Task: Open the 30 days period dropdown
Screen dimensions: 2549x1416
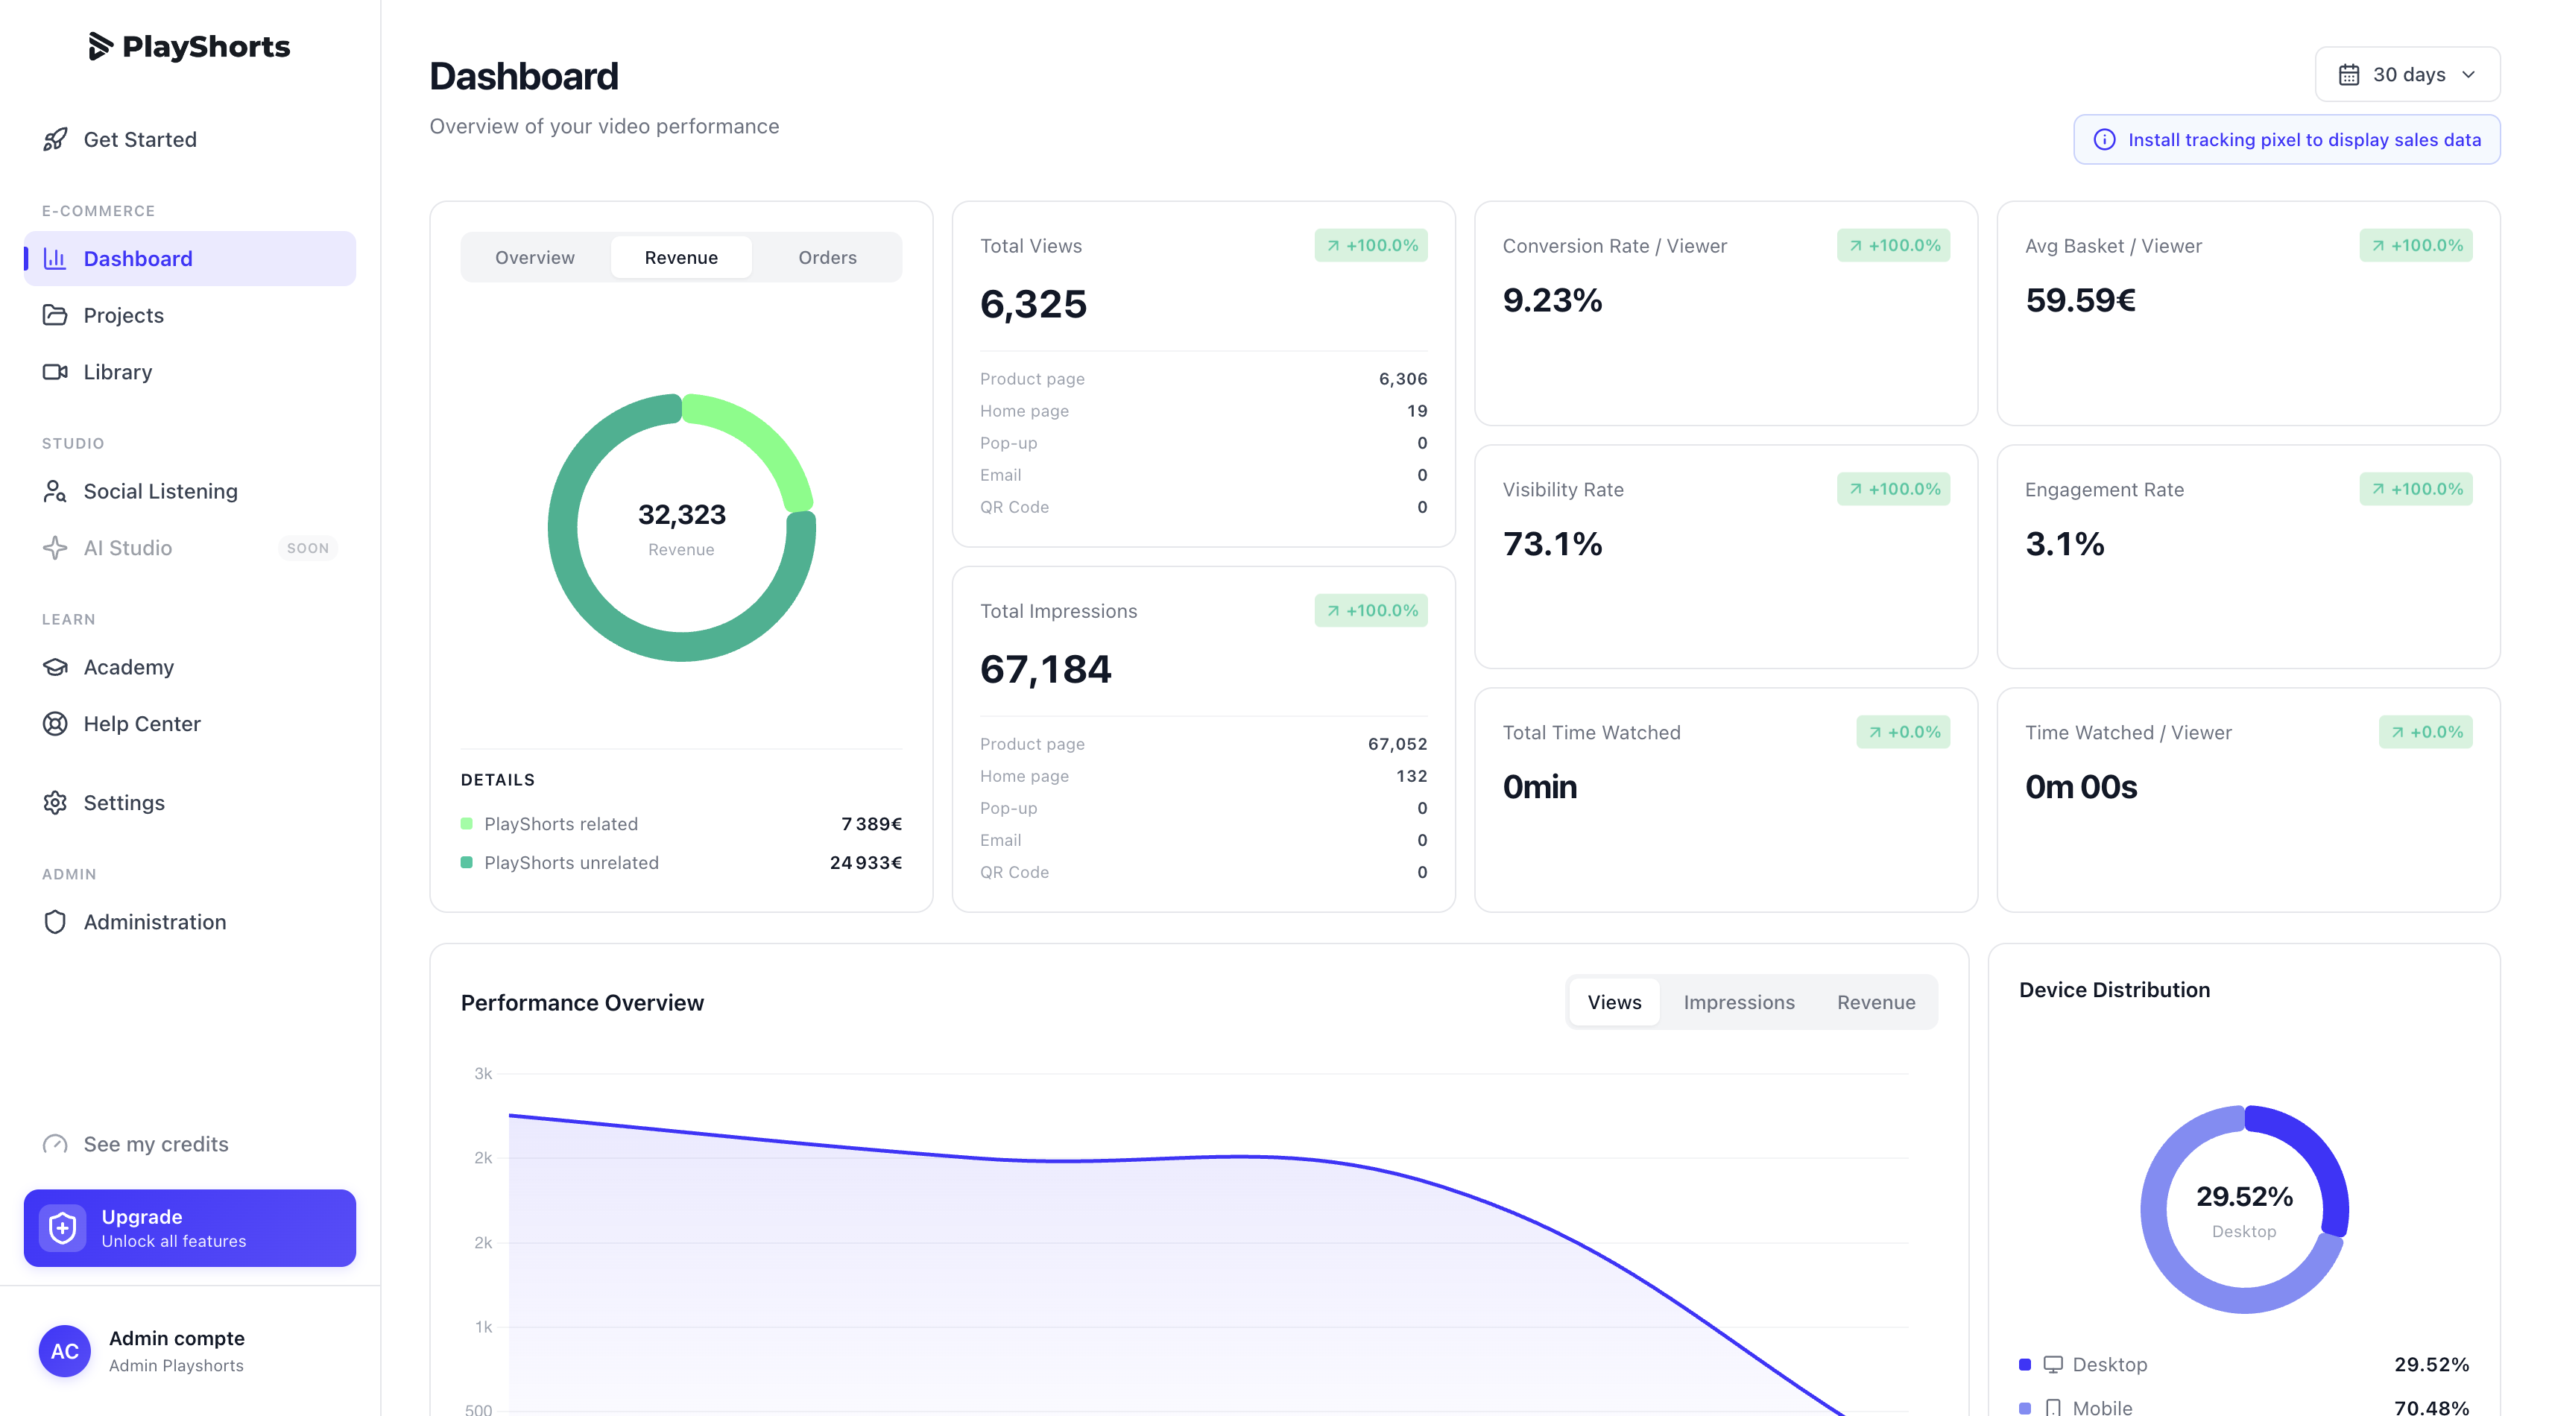Action: click(2407, 75)
